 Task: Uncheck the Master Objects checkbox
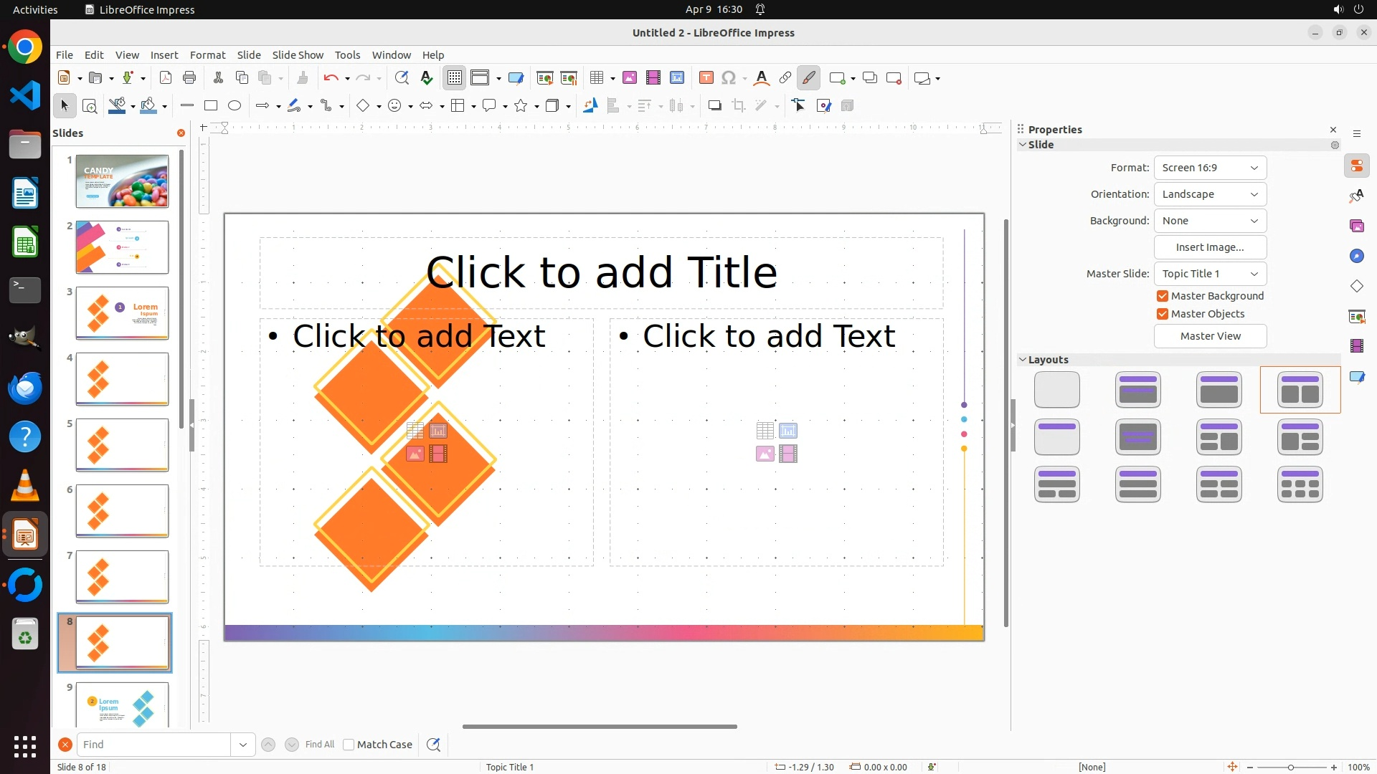[x=1163, y=314]
